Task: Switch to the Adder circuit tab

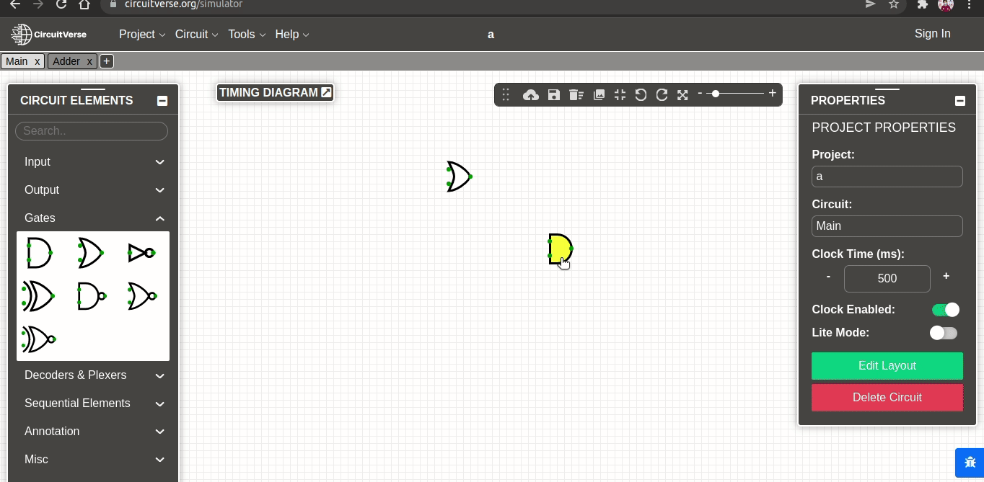Action: point(67,61)
